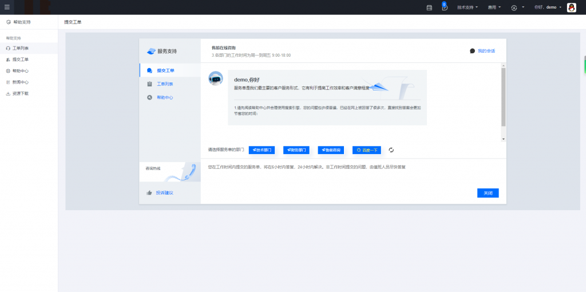Open 帮助中心 tab in 服务支持 panel
586x292 pixels.
pos(165,97)
